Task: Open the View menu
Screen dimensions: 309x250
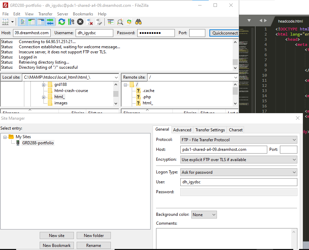Action: tap(29, 14)
